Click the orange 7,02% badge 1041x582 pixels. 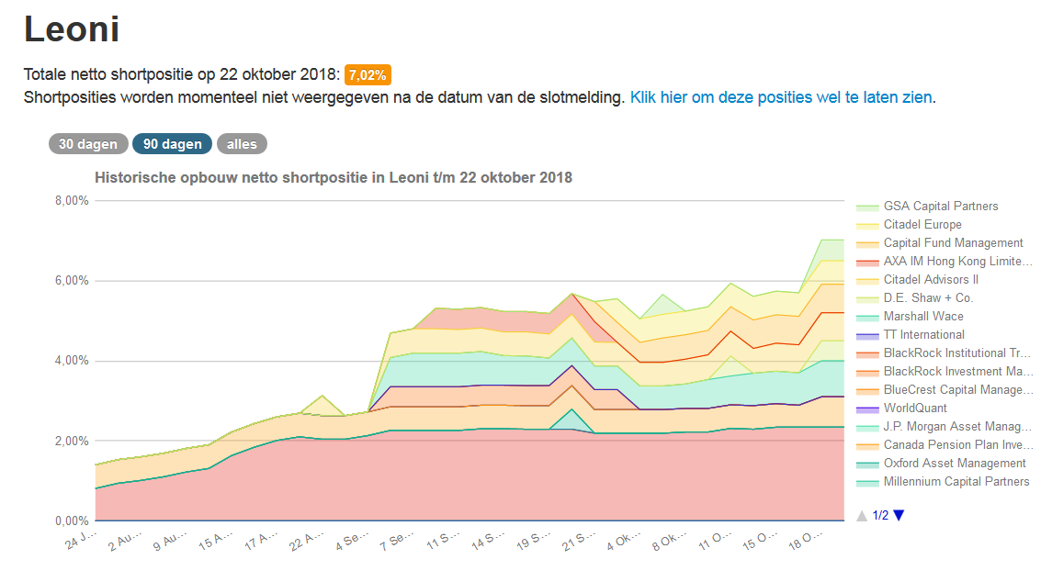coord(368,75)
